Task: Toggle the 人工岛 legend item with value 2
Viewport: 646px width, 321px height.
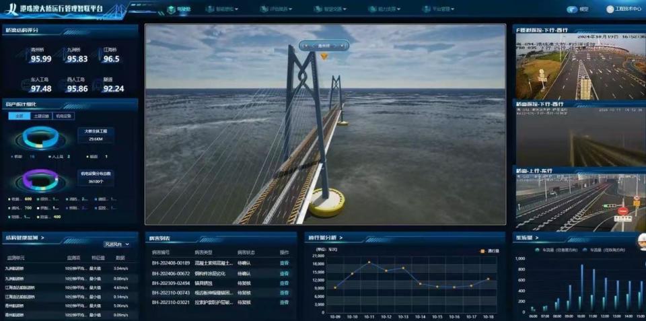Action: 59,157
